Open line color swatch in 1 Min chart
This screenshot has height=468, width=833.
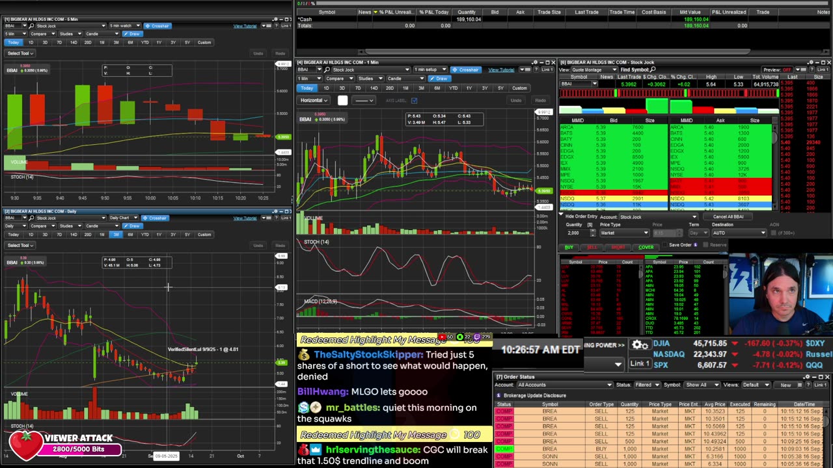(x=343, y=100)
